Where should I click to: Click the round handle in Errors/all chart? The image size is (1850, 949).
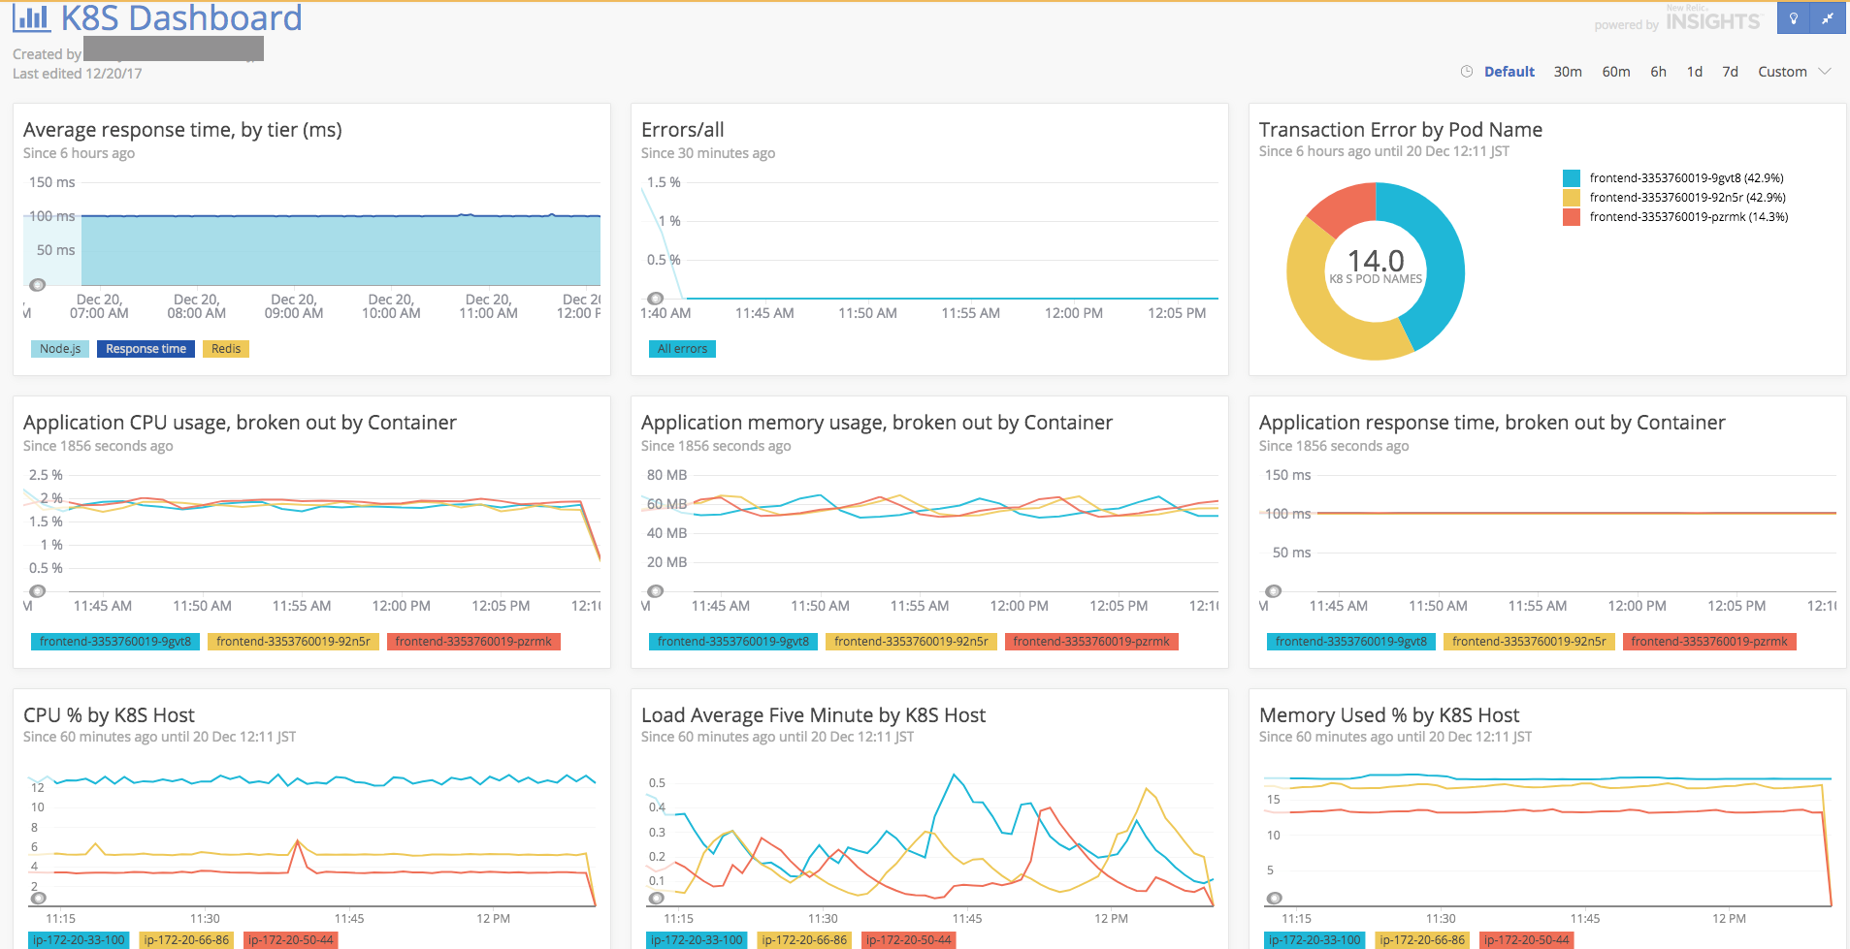[x=656, y=299]
